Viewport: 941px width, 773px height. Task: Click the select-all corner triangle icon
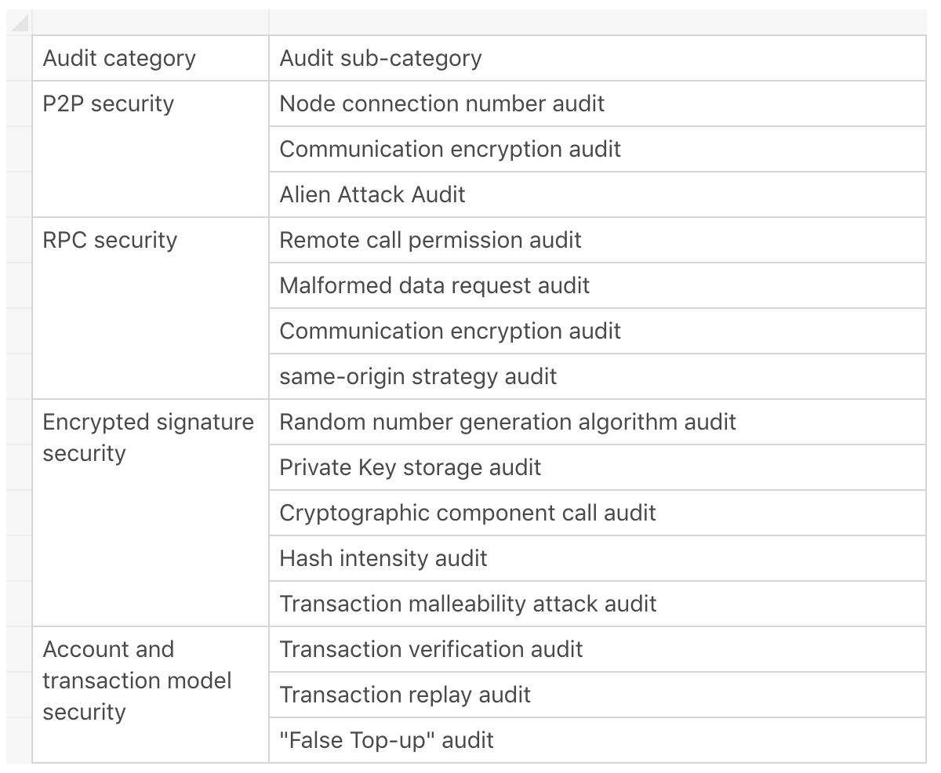(x=19, y=23)
